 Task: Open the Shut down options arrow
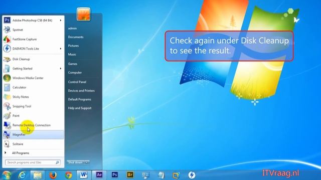[87, 162]
